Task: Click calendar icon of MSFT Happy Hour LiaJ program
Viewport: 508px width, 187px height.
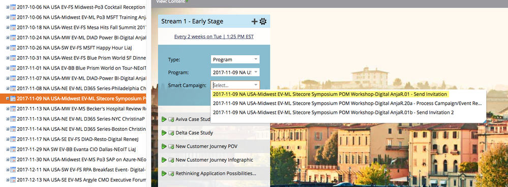Action: coord(13,48)
